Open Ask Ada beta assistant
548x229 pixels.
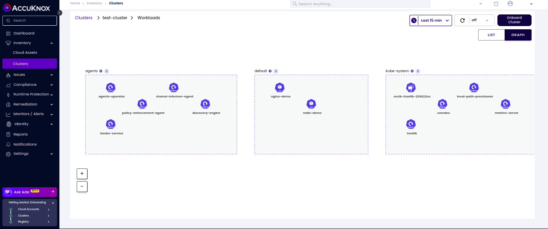pyautogui.click(x=30, y=192)
